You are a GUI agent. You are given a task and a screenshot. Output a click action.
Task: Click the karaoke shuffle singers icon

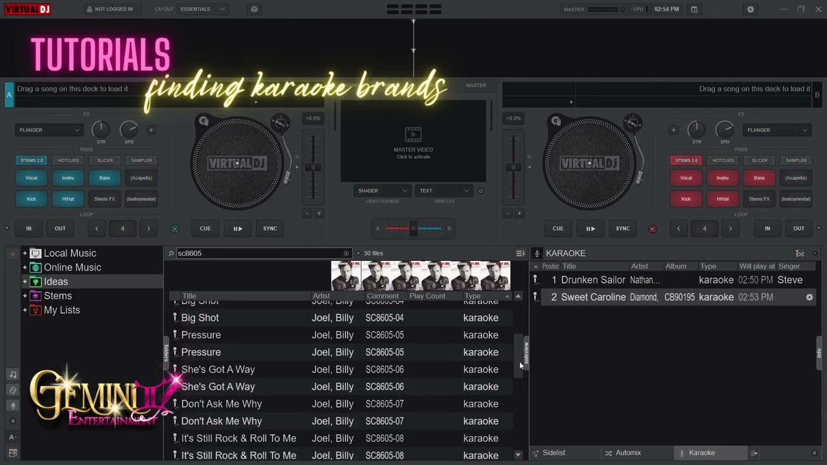800,253
